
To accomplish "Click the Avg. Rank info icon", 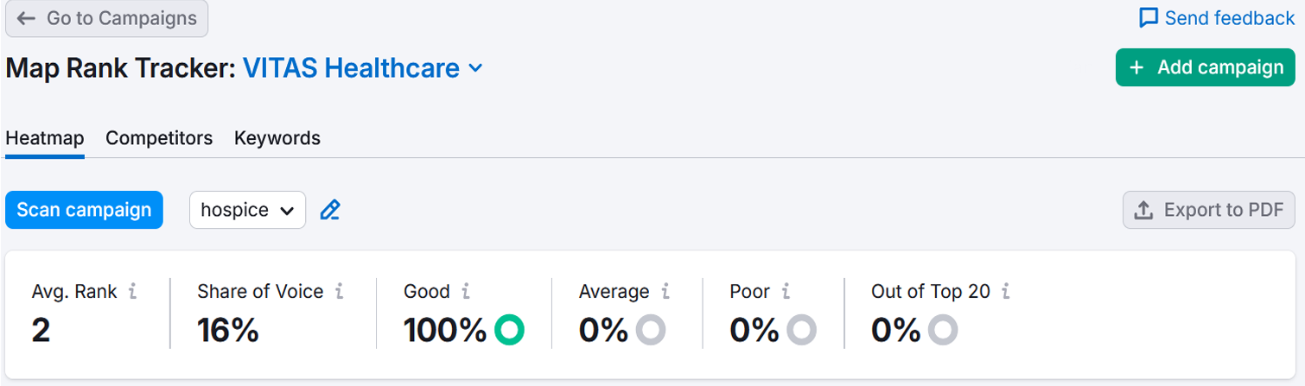I will click(132, 292).
